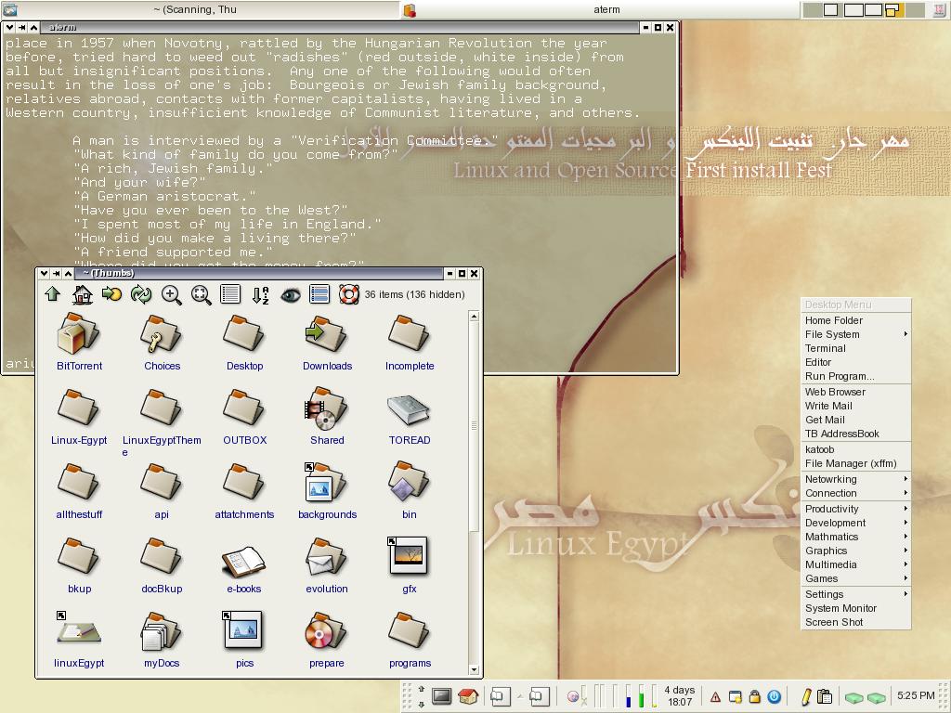The width and height of the screenshot is (951, 713).
Task: Zoom in on folder thumbnails
Action: (x=170, y=294)
